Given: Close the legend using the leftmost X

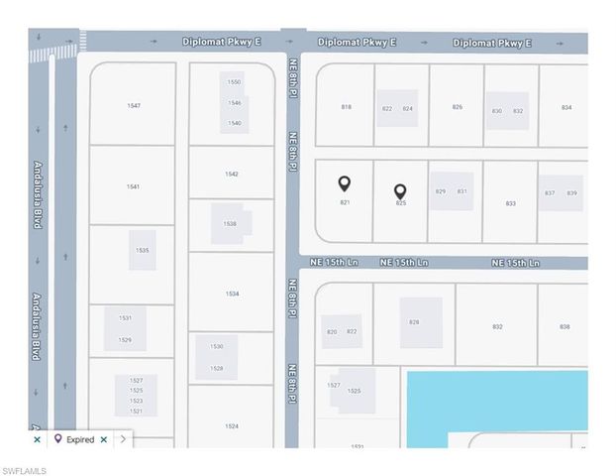Looking at the screenshot, I should point(37,439).
